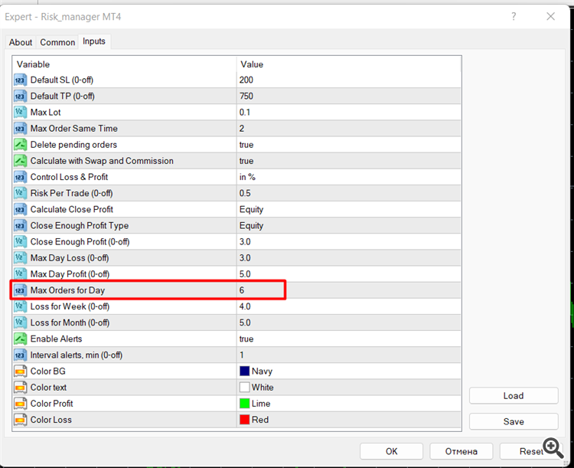Click the color icon beside Color text

point(20,387)
